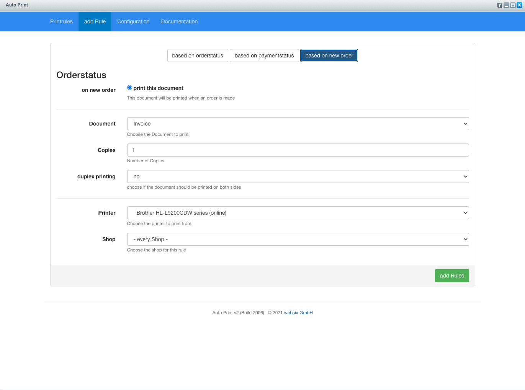Select based on orderstatus rule type
The width and height of the screenshot is (525, 390).
[x=198, y=55]
